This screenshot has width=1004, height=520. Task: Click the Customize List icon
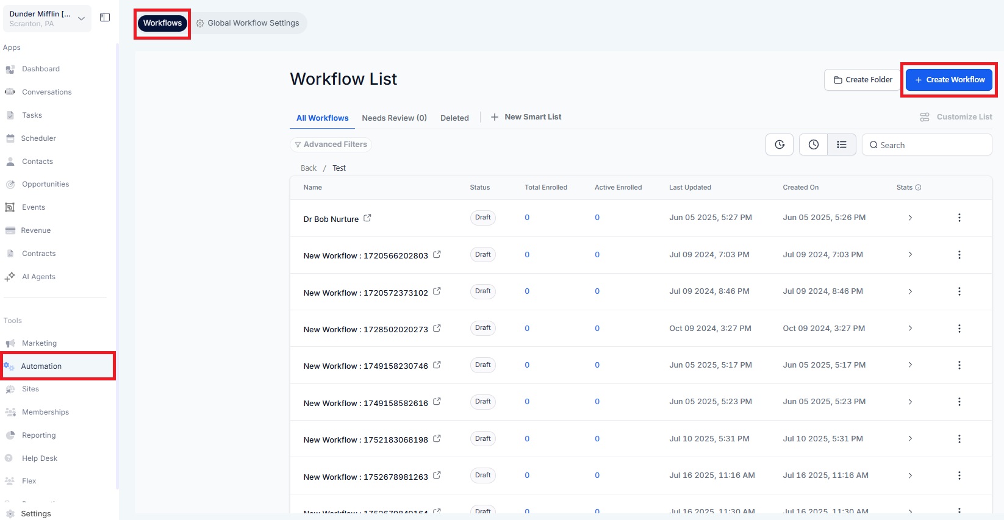(x=925, y=117)
